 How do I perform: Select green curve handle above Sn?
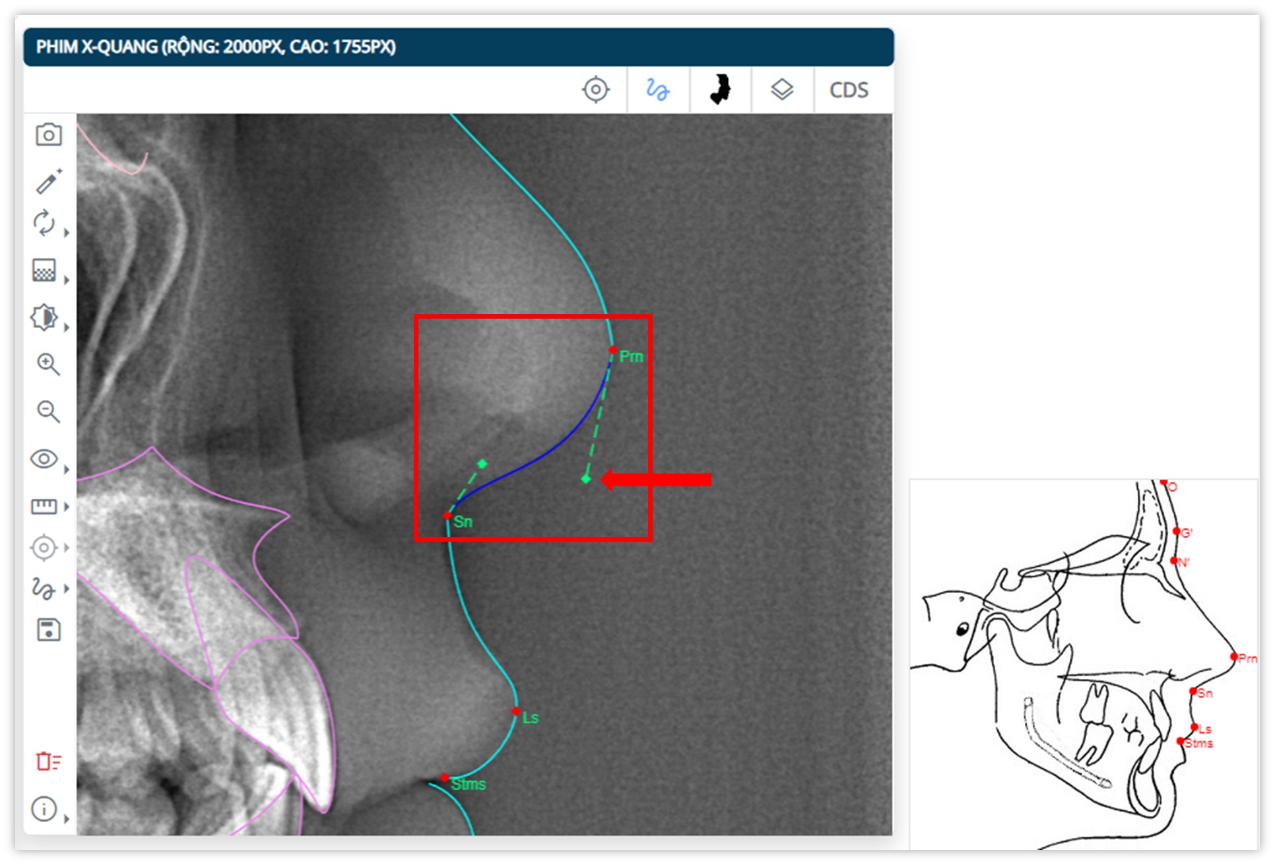482,464
